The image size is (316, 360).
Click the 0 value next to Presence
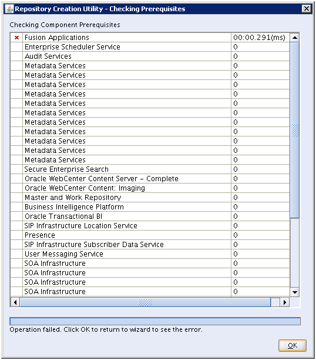click(x=260, y=235)
